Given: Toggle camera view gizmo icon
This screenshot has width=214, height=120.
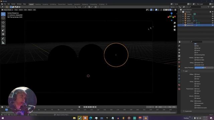Looking at the screenshot, I should coord(175,30).
